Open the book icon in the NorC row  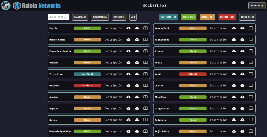(251, 74)
